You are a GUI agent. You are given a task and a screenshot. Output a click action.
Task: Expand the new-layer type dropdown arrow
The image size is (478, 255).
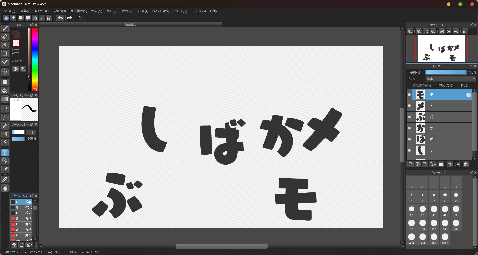click(x=435, y=164)
